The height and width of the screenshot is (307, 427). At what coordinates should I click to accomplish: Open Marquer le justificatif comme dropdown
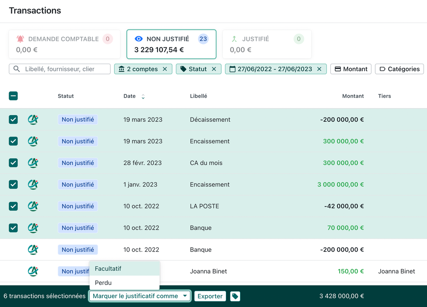pos(139,296)
